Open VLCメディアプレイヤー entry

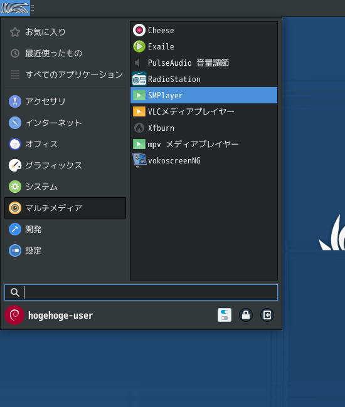(x=204, y=111)
